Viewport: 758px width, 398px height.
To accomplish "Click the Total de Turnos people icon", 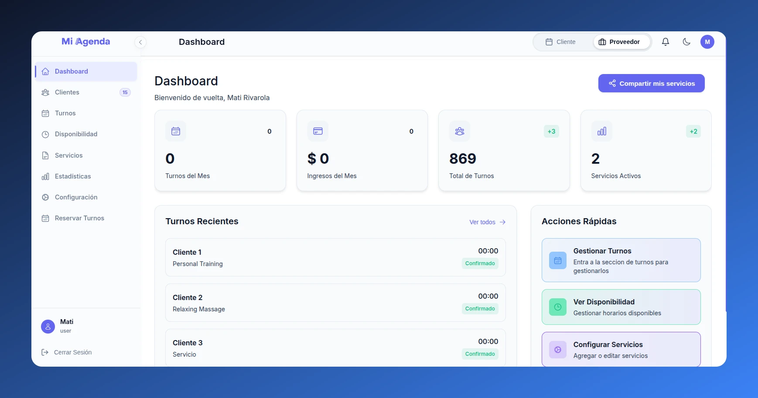I will click(460, 131).
